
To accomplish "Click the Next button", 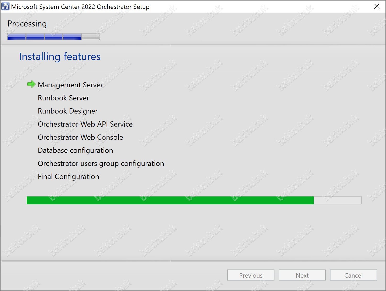I will [x=302, y=275].
